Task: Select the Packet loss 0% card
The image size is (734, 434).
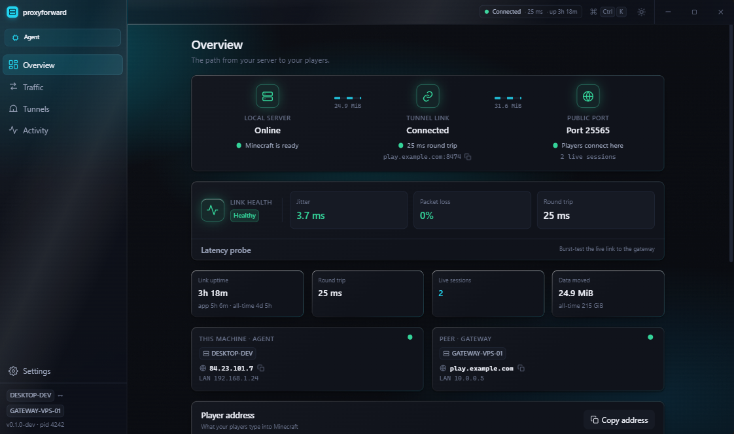Action: coord(472,210)
